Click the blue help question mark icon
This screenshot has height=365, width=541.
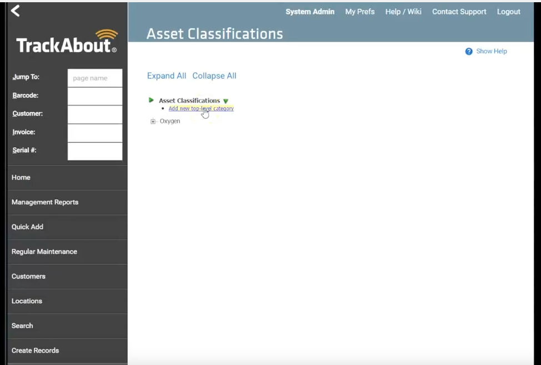click(469, 52)
